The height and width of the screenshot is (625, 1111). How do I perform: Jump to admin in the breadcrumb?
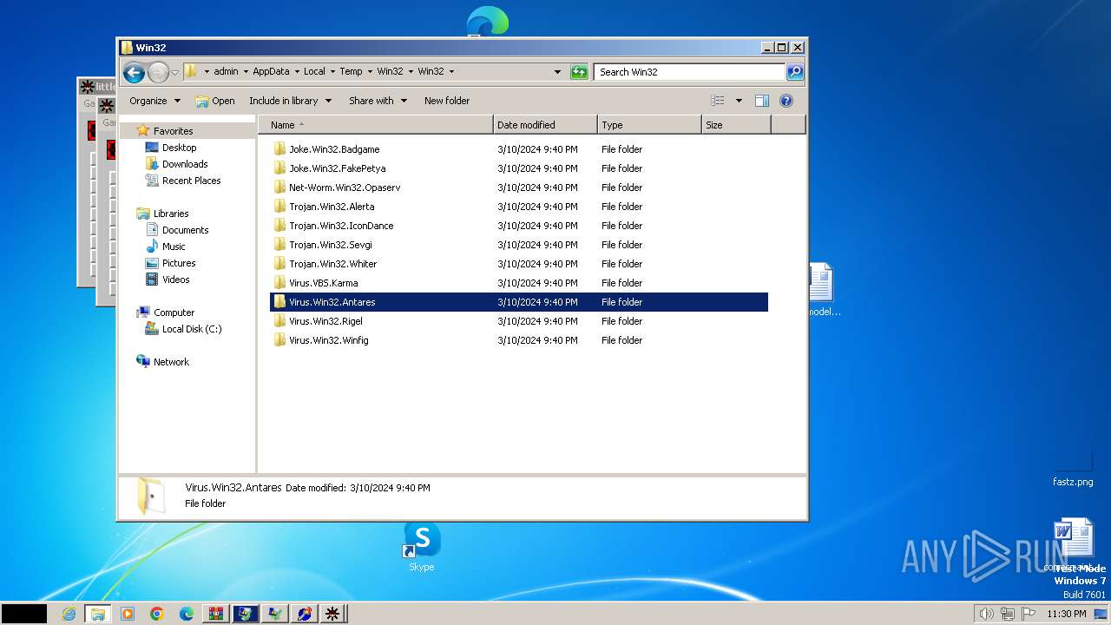(x=226, y=72)
